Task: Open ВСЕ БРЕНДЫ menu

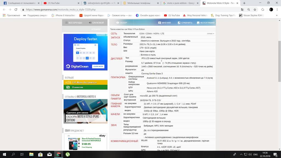Action: coord(74,23)
